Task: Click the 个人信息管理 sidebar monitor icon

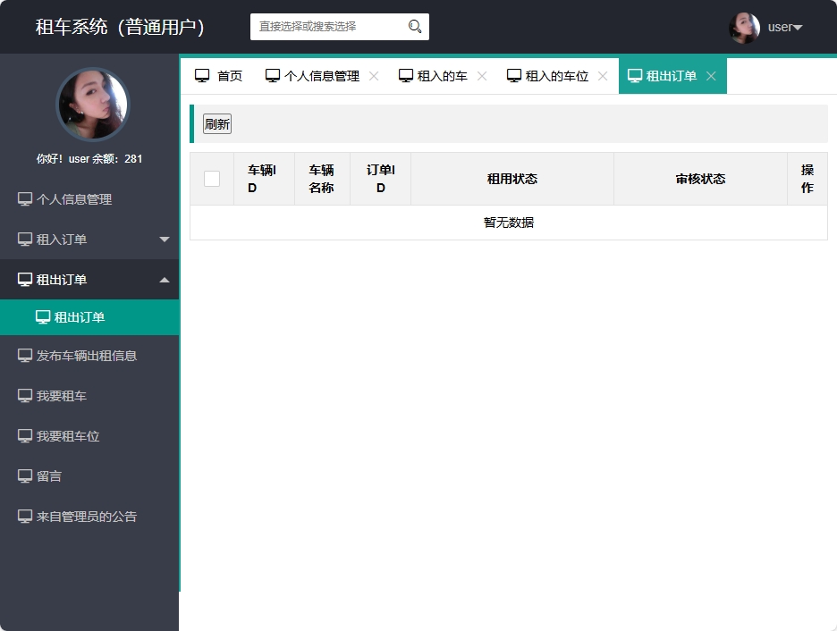Action: [x=22, y=198]
